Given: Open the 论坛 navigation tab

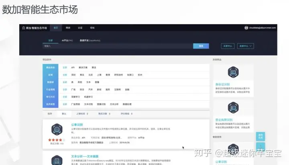Looking at the screenshot, I should (x=92, y=28).
